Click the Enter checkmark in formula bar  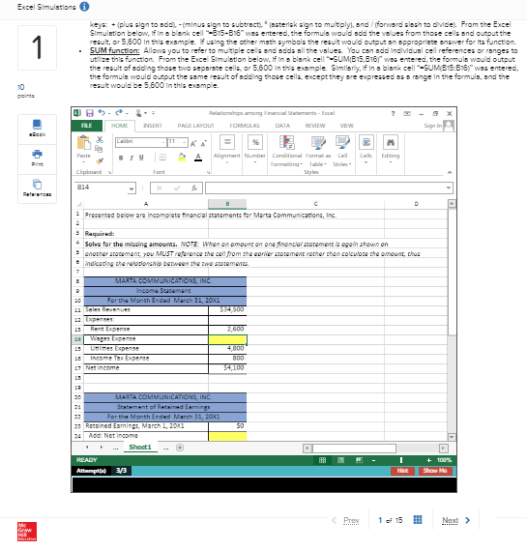pos(177,188)
